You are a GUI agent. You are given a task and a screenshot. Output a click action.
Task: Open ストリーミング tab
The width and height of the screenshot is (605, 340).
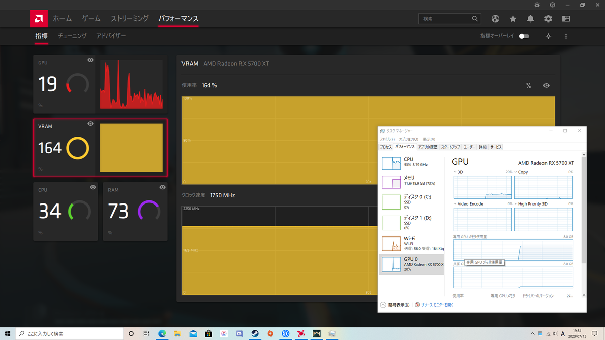pyautogui.click(x=130, y=19)
